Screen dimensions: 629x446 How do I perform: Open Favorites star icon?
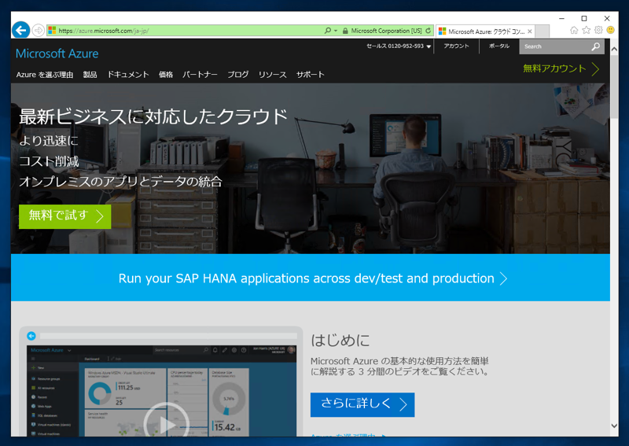586,30
